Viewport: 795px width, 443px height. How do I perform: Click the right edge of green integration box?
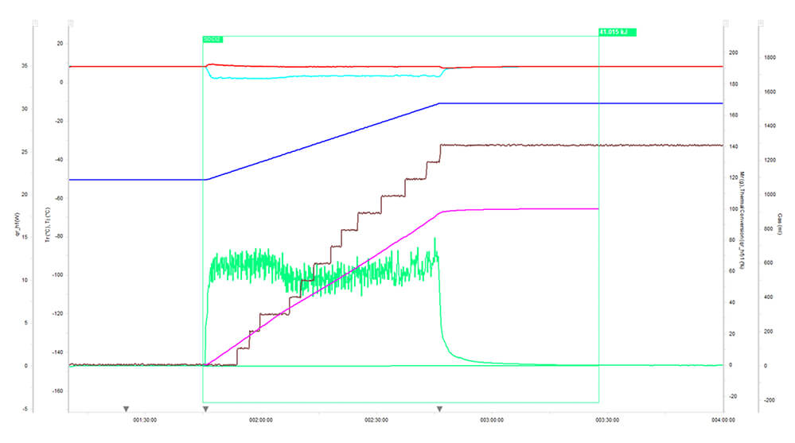(598, 239)
